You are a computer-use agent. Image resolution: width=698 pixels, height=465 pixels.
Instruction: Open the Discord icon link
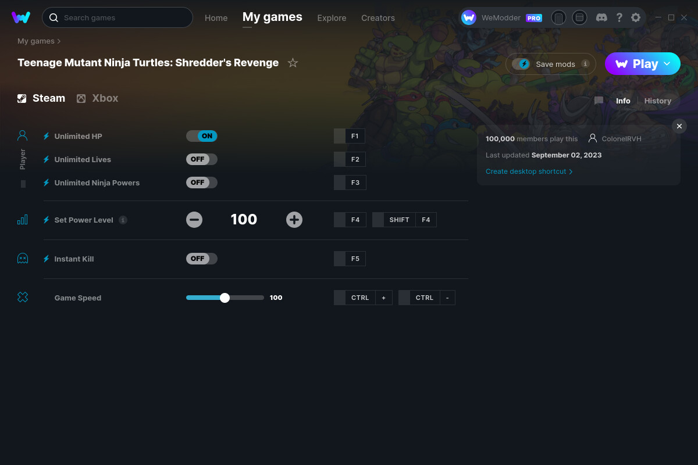(601, 17)
